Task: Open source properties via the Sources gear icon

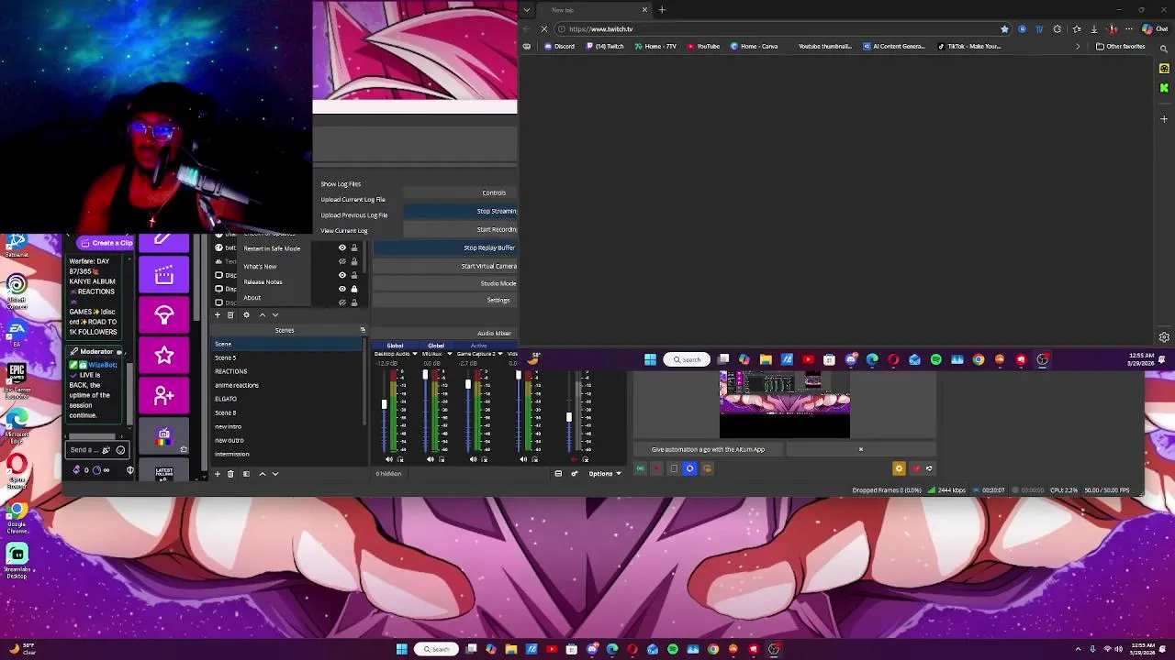Action: click(x=246, y=315)
